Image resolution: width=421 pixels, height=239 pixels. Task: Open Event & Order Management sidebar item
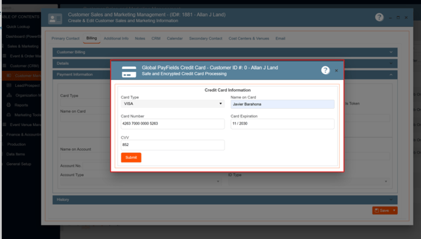(x=25, y=56)
